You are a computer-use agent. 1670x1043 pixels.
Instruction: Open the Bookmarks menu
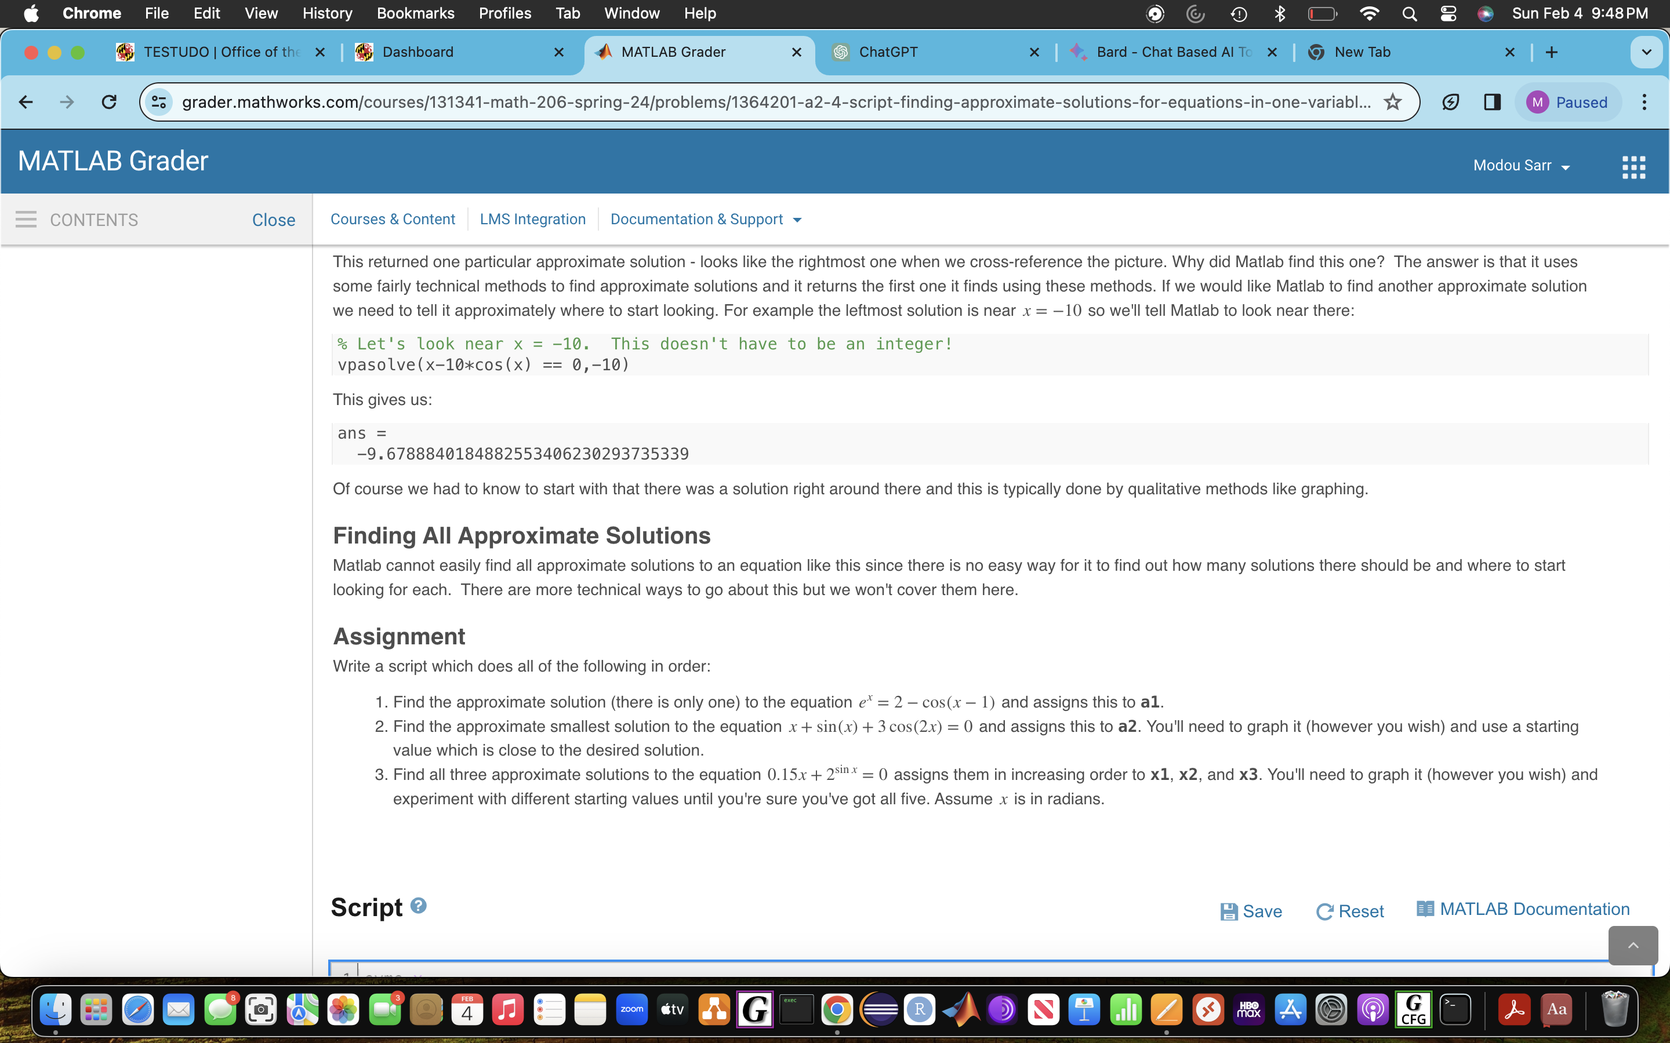(x=415, y=13)
